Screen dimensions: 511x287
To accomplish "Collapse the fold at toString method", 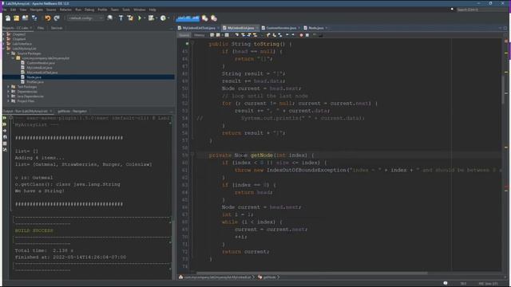I will [192, 44].
